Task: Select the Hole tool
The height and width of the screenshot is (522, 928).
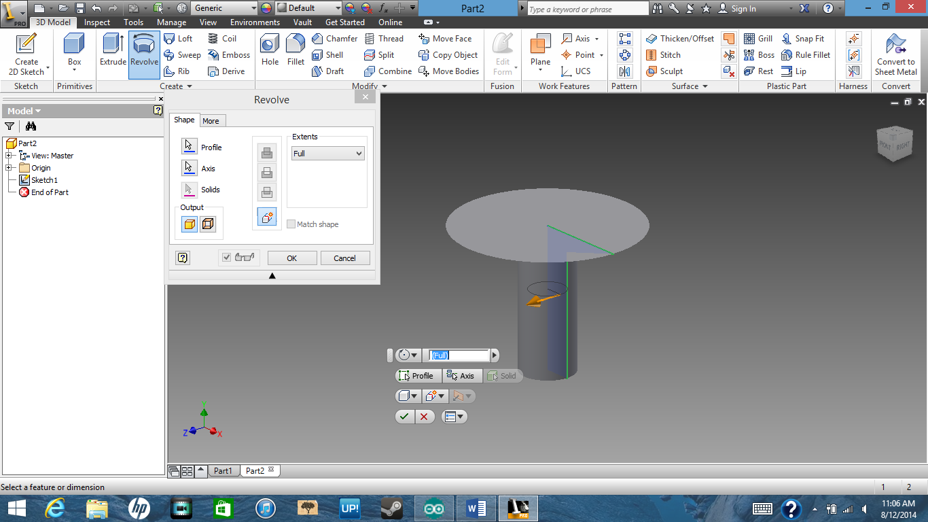Action: (x=269, y=54)
